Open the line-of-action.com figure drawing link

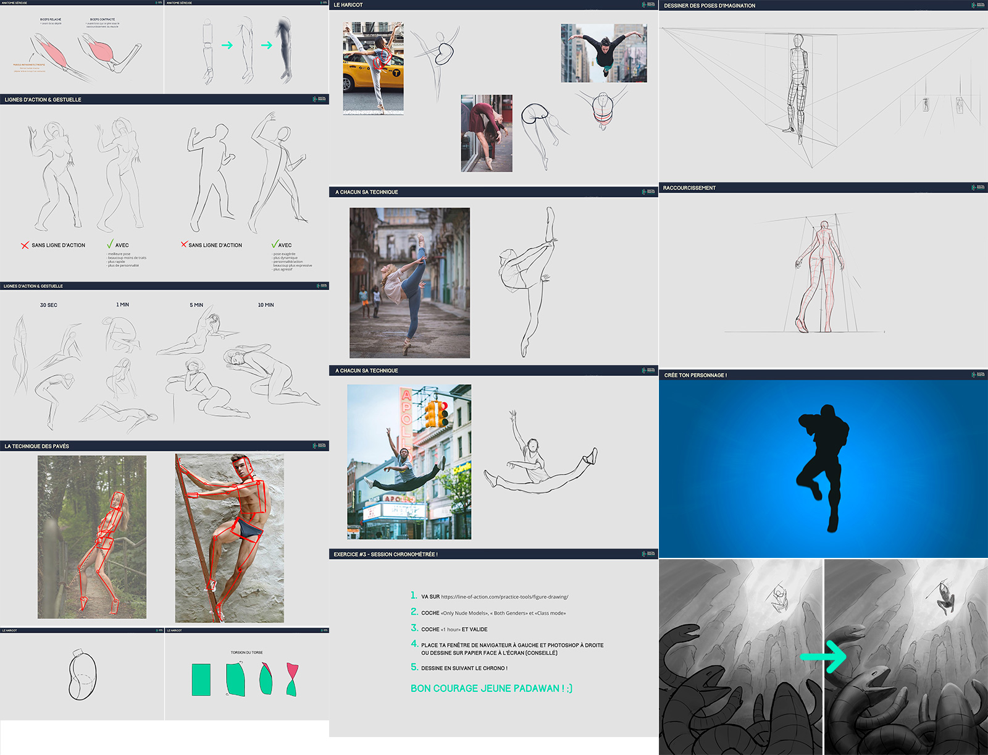(x=504, y=597)
